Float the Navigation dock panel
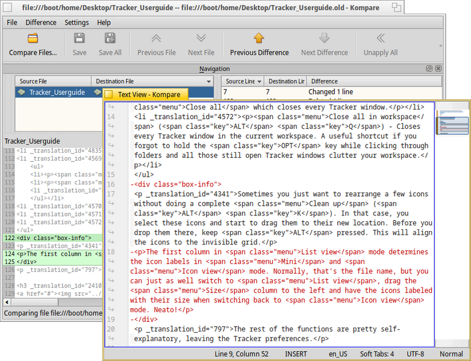 429,69
